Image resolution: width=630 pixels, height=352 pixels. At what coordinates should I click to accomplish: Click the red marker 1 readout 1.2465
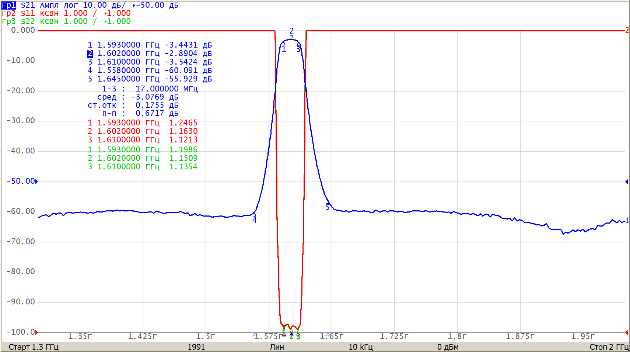[x=183, y=122]
